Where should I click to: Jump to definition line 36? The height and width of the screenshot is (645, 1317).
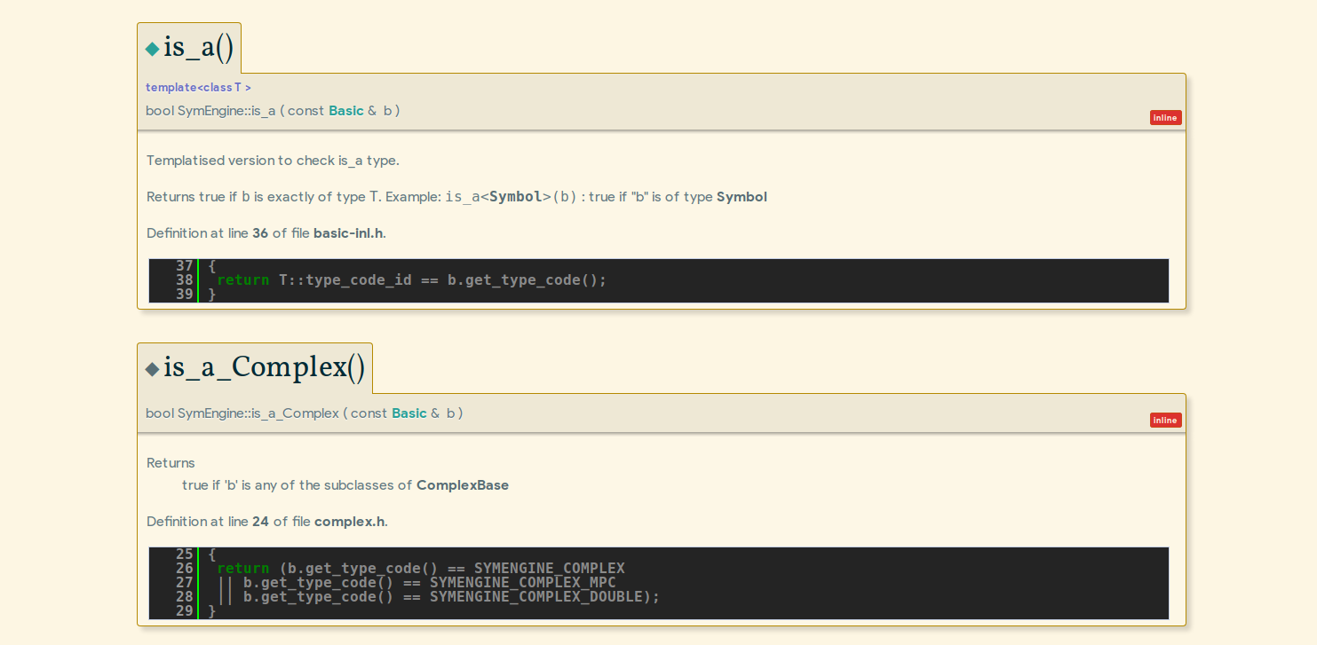coord(260,233)
